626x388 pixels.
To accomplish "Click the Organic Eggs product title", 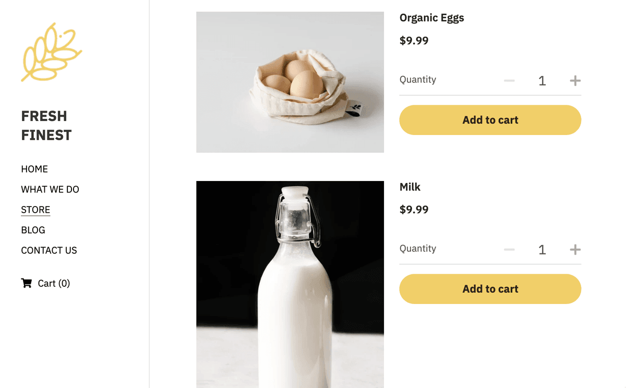I will tap(431, 18).
